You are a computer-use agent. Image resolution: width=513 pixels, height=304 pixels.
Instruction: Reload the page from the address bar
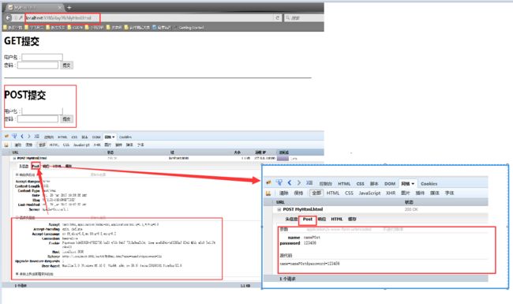278,17
